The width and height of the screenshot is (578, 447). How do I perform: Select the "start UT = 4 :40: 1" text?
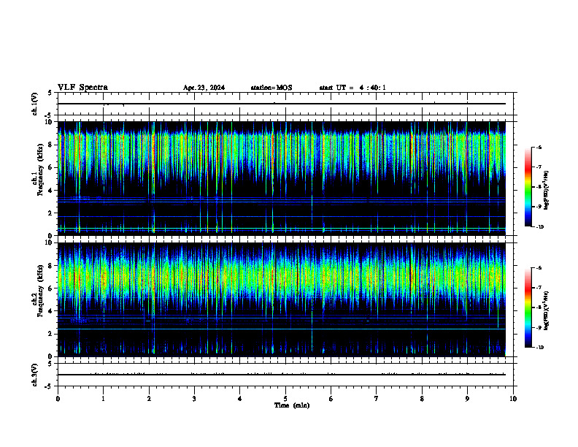tap(352, 88)
